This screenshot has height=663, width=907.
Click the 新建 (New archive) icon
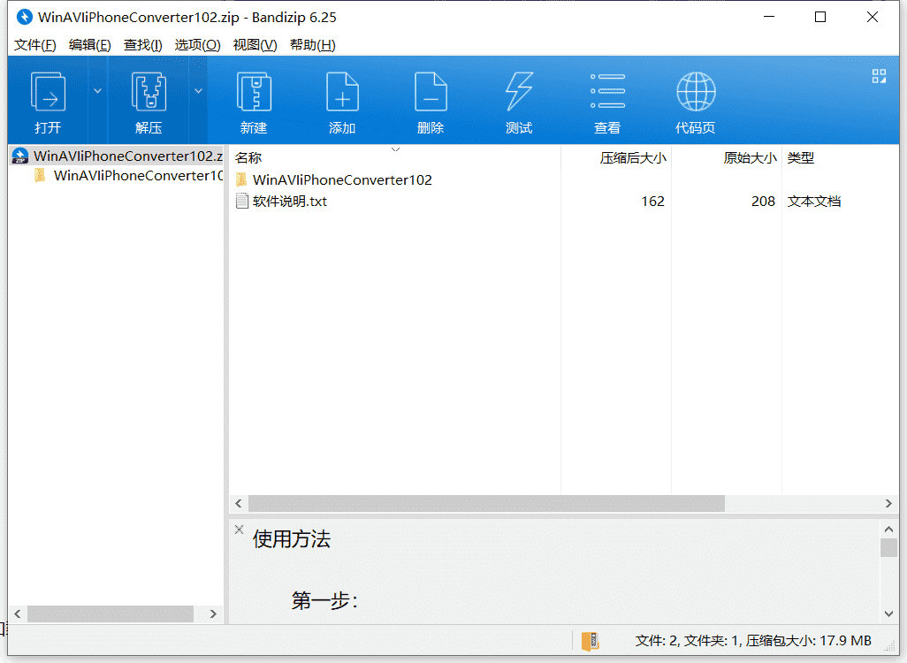pyautogui.click(x=254, y=91)
